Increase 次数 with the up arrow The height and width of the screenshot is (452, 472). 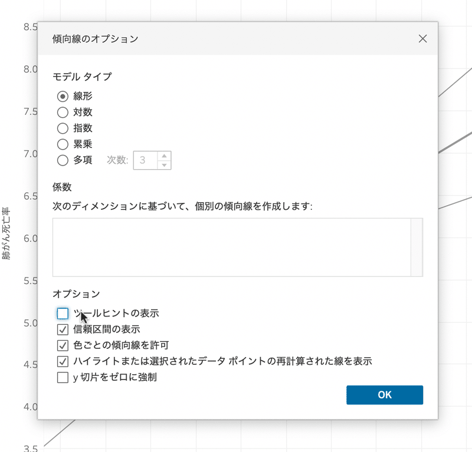pos(164,156)
